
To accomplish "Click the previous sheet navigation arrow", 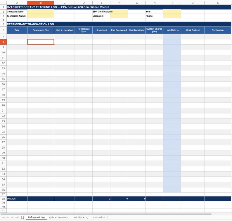I will [x=8, y=217].
